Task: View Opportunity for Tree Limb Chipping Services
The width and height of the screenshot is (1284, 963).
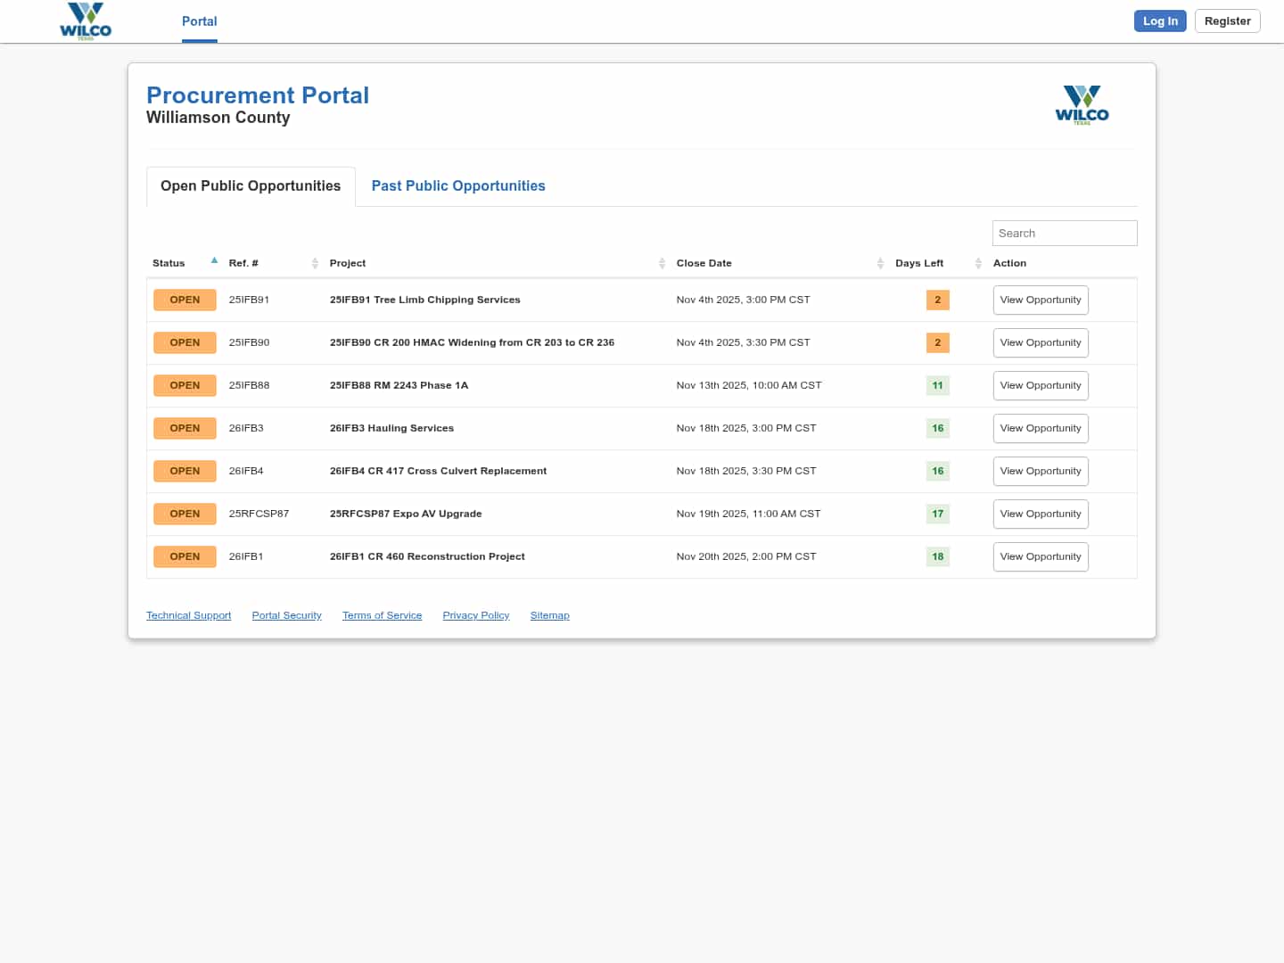Action: point(1040,300)
